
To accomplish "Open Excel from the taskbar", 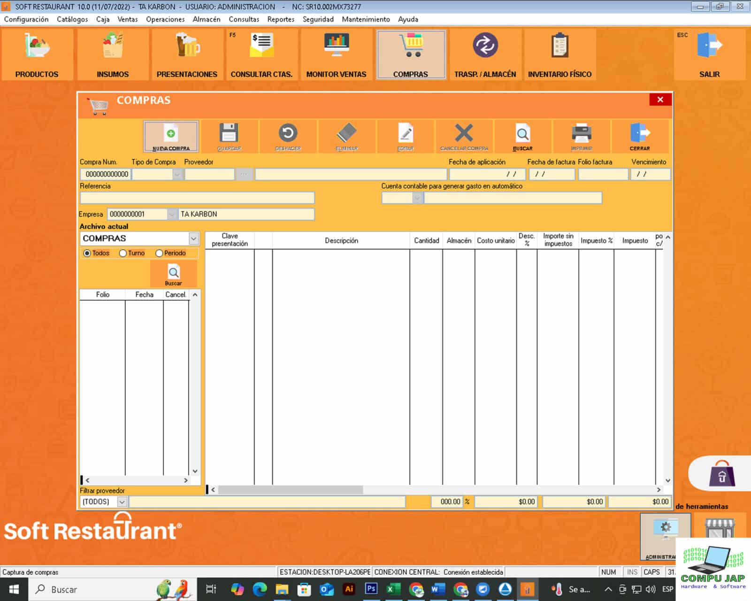I will [x=393, y=589].
